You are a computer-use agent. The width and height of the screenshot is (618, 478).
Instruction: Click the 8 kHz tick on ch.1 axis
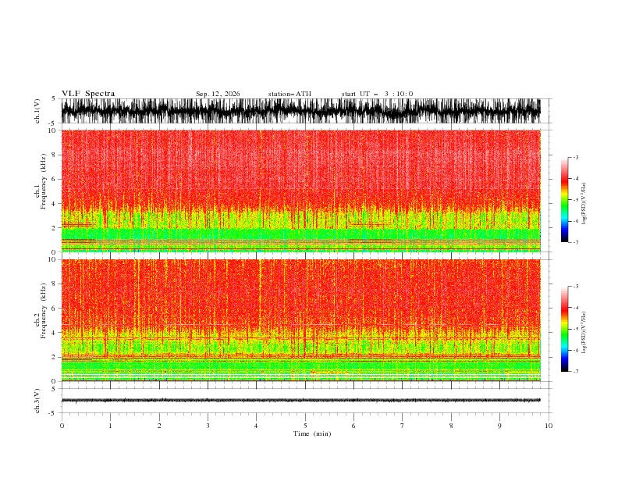tap(55, 155)
